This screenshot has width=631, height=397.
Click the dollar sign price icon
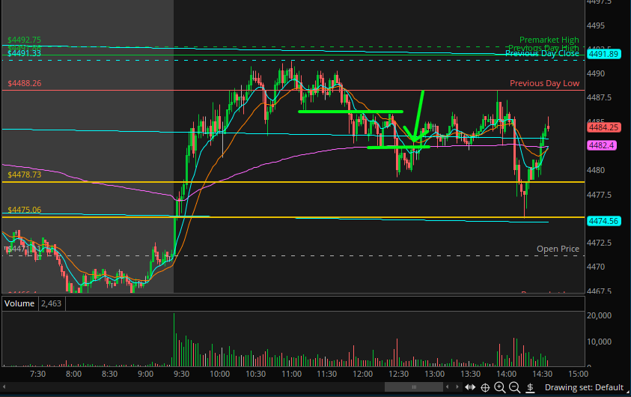click(x=531, y=387)
